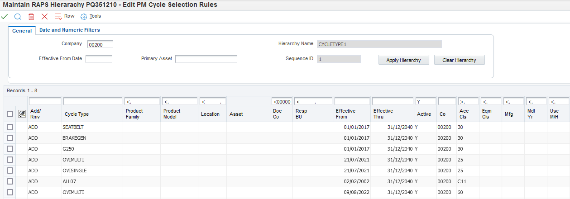This screenshot has height=199, width=570.
Task: Tick the ALL07 row checkbox
Action: [x=10, y=182]
